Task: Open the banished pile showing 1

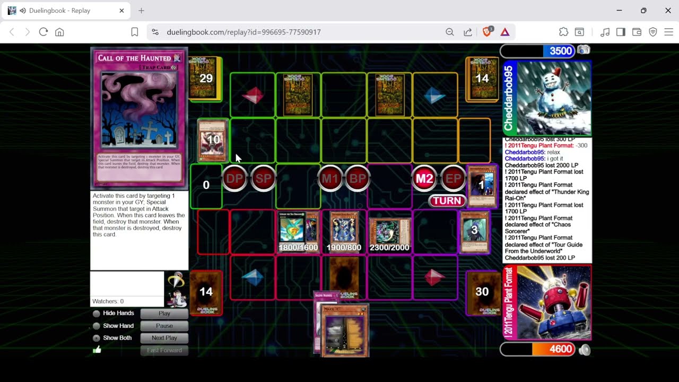Action: coord(482,185)
